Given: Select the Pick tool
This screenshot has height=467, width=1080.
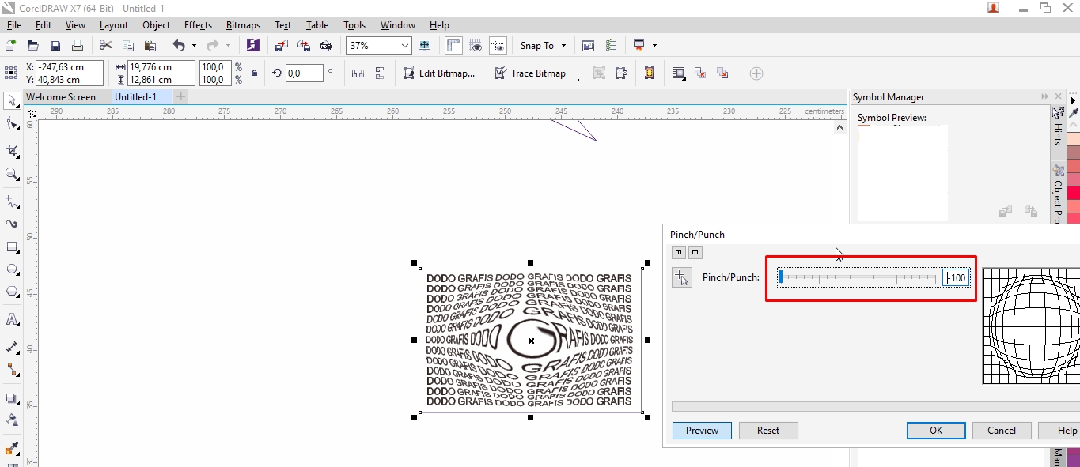Looking at the screenshot, I should (11, 100).
